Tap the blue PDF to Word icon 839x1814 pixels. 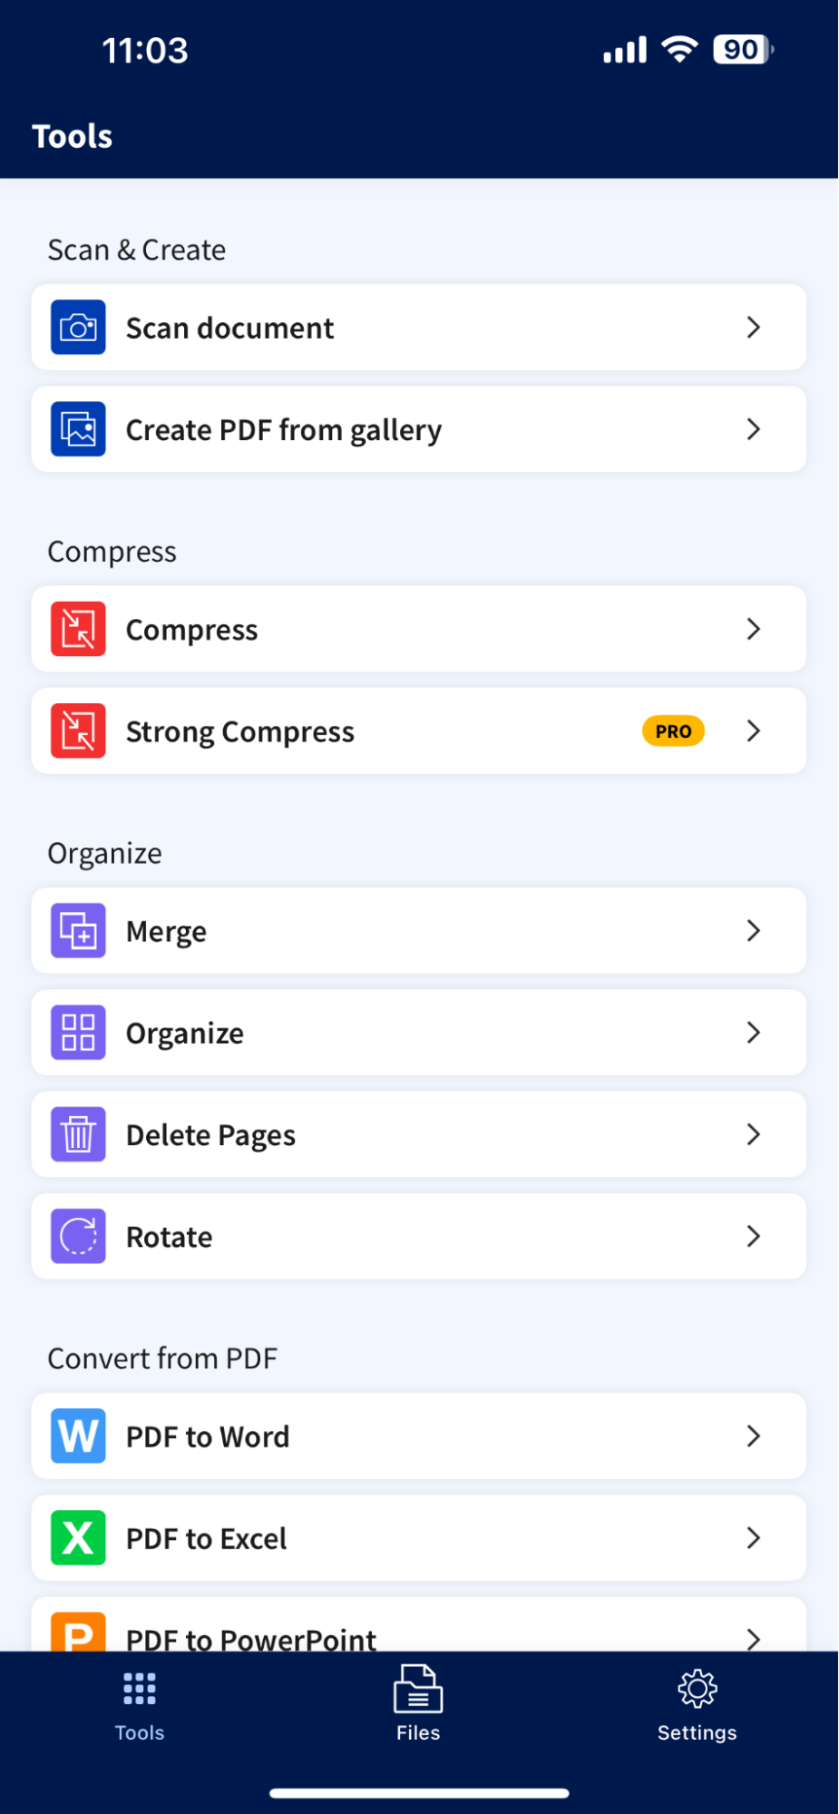[77, 1436]
